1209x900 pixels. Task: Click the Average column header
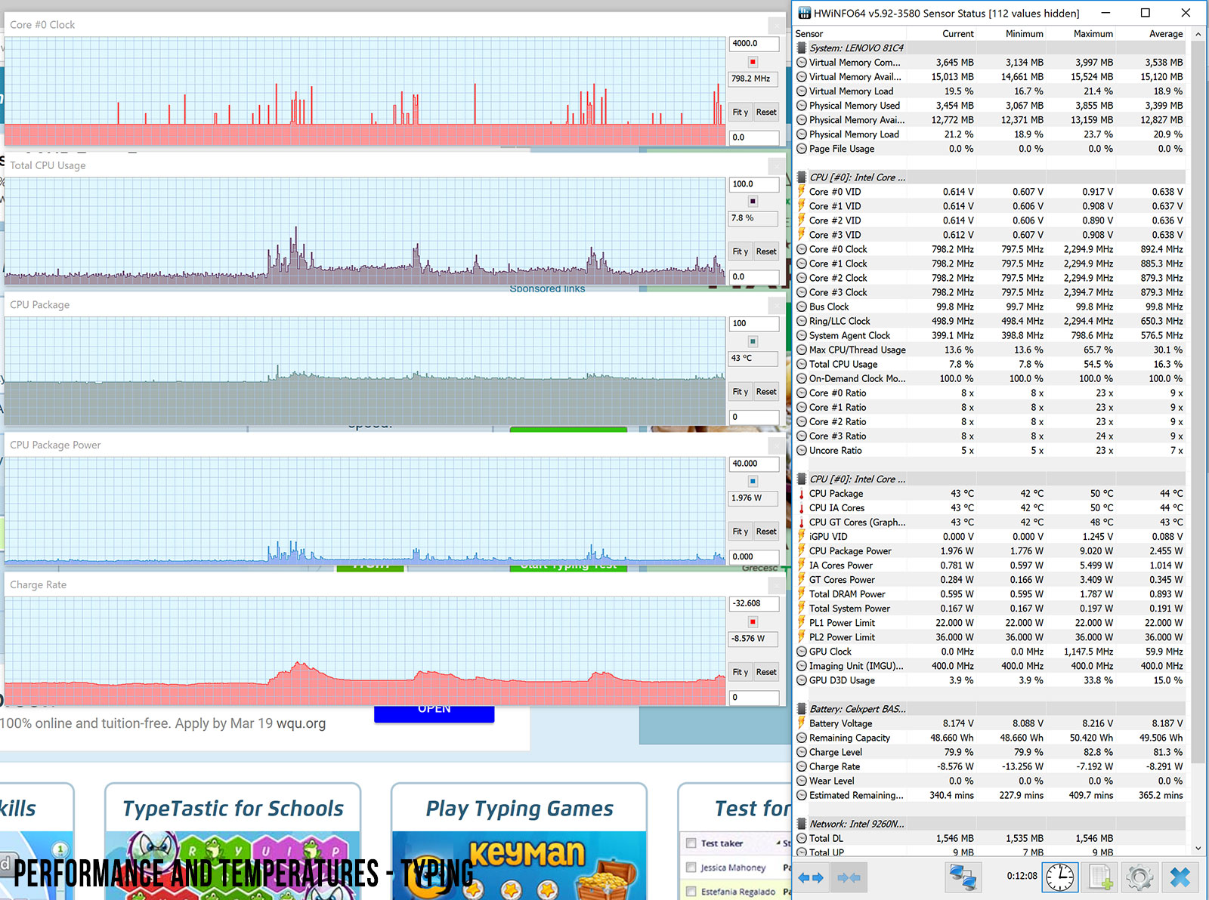tap(1166, 34)
